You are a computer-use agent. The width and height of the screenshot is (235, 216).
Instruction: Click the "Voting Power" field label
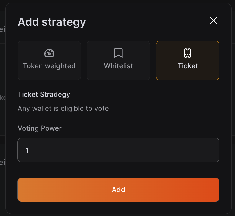click(x=40, y=128)
